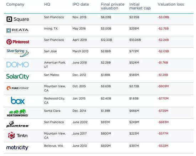The width and height of the screenshot is (196, 156).
Task: Select the motricity logo
Action: pos(17,147)
